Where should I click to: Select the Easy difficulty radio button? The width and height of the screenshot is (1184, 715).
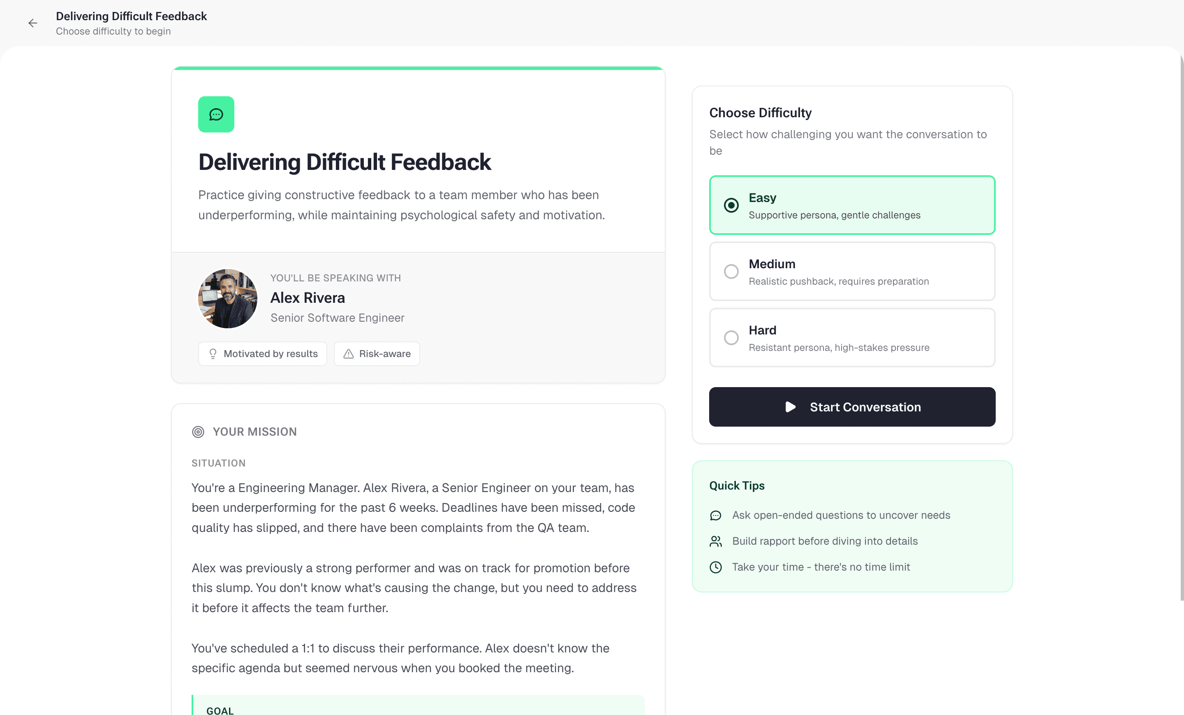point(731,205)
